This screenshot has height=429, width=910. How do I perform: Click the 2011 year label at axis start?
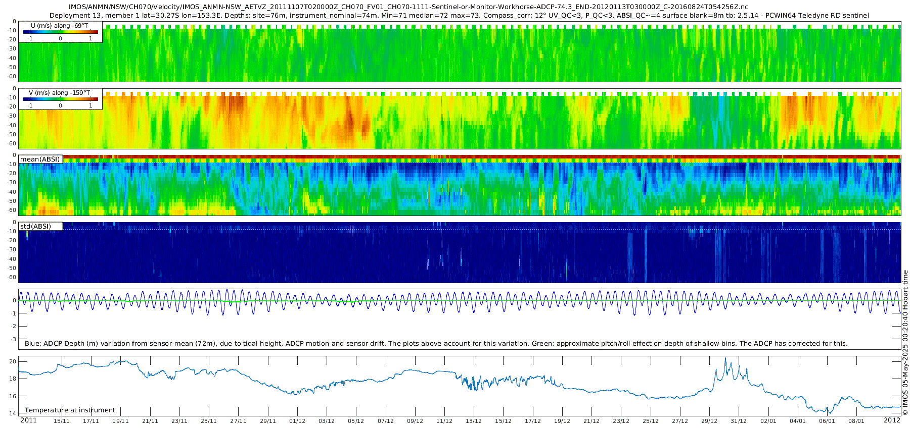coord(28,420)
